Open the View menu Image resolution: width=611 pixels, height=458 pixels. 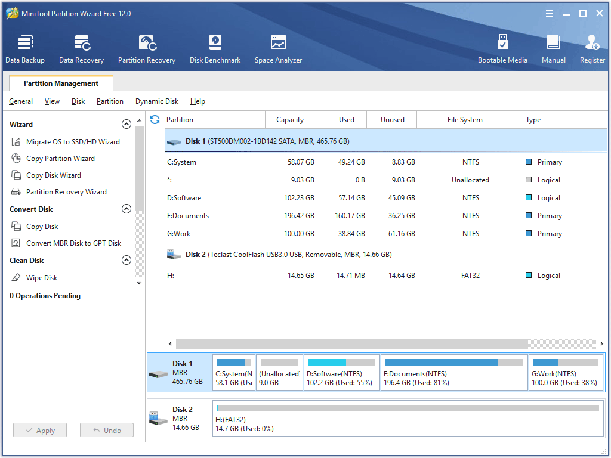click(x=52, y=101)
